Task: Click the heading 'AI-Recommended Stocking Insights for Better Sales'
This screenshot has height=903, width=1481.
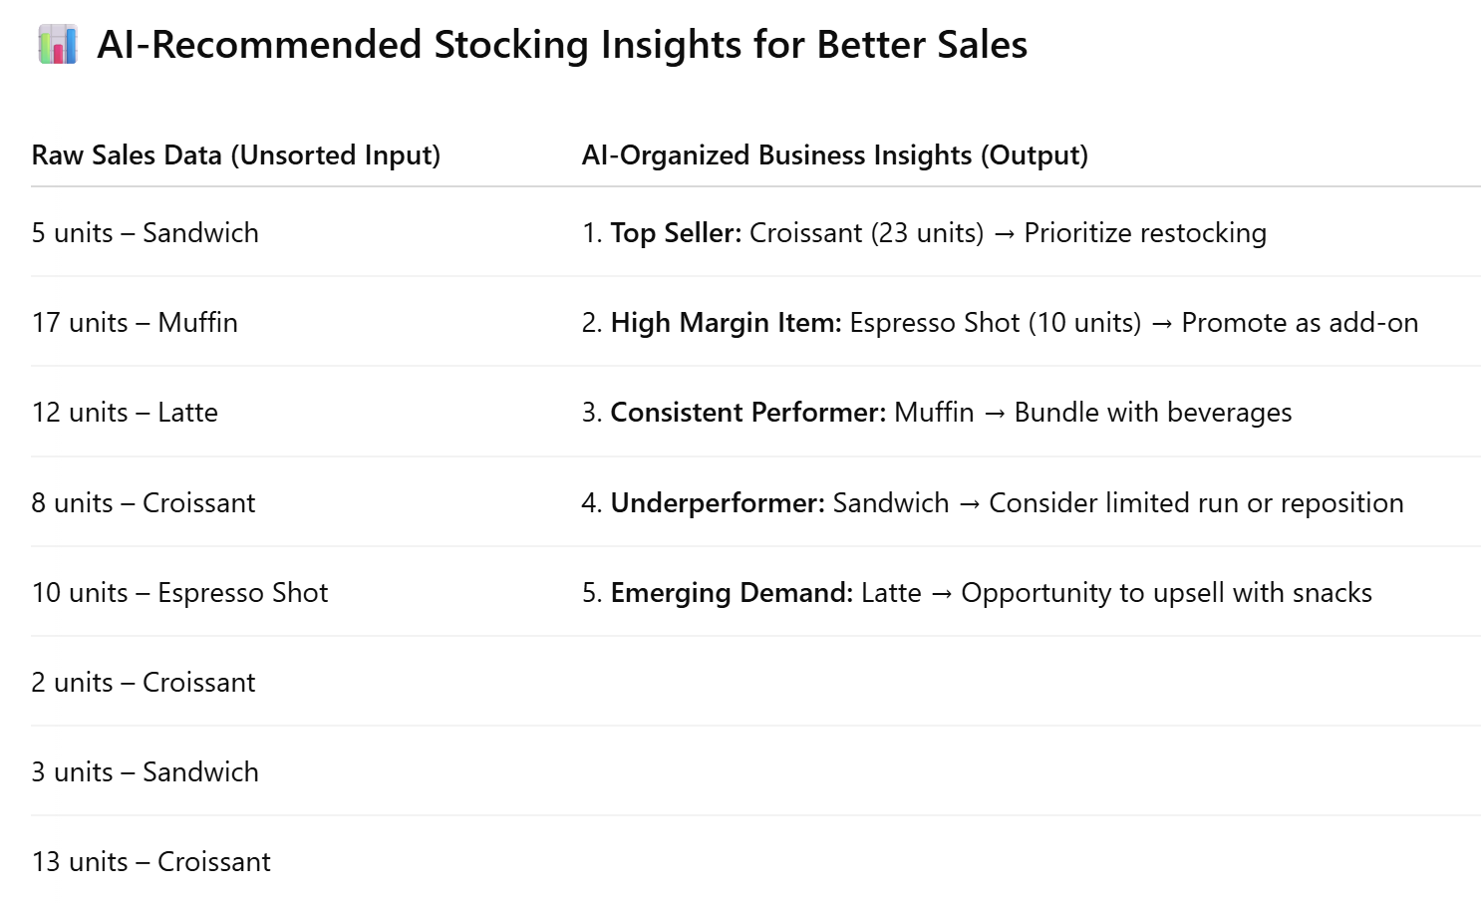Action: tap(562, 46)
